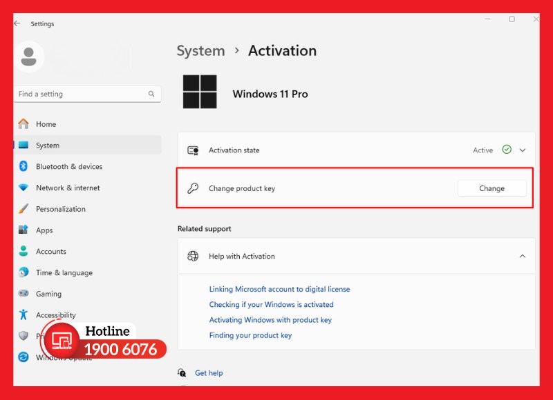Click the back arrow in Settings
The image size is (553, 400).
[17, 23]
